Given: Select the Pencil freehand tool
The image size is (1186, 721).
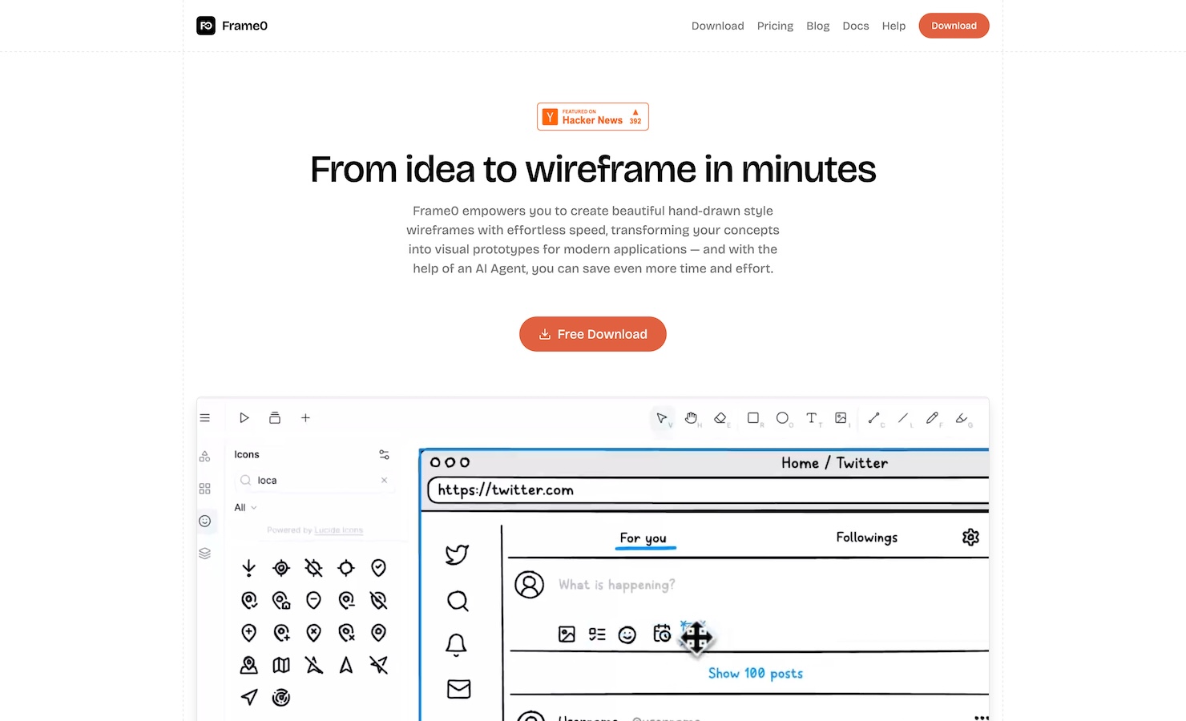Looking at the screenshot, I should [932, 417].
